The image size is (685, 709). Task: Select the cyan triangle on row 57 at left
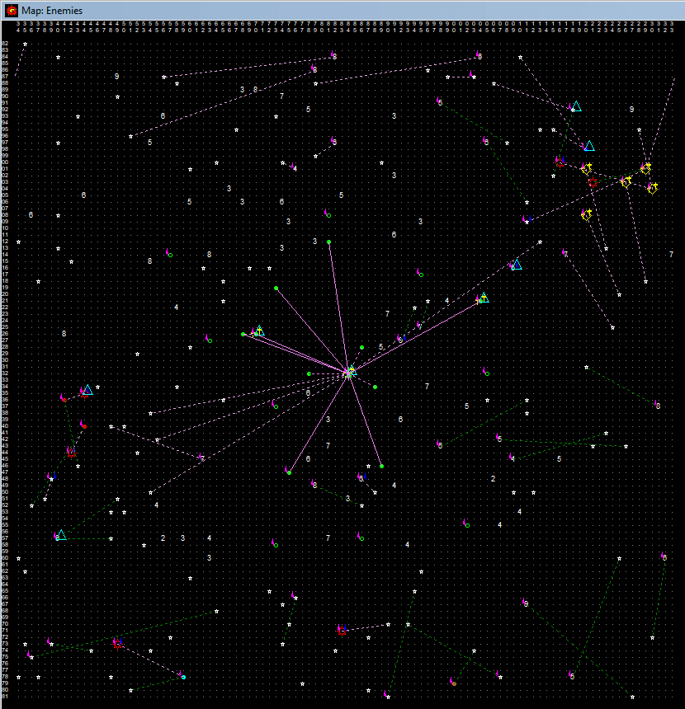pos(61,535)
